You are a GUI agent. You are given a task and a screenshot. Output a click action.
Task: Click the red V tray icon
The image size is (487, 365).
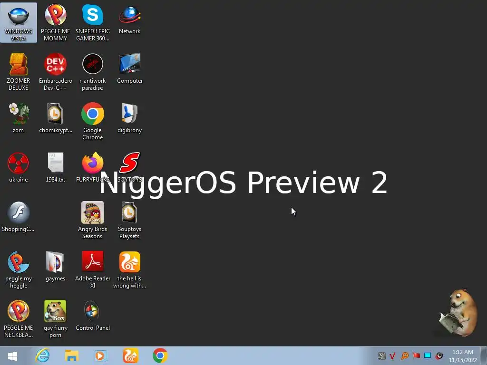[x=392, y=355]
